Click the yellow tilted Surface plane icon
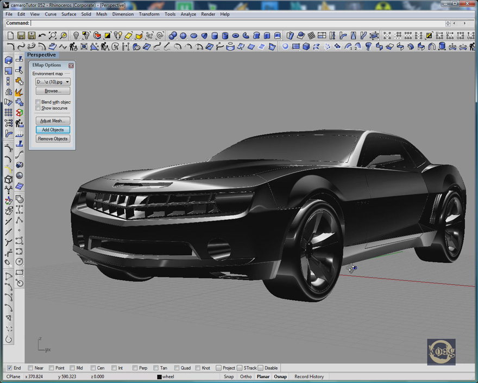The width and height of the screenshot is (478, 383). (128, 35)
